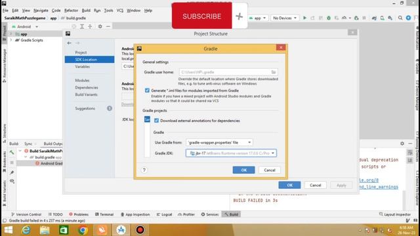The image size is (420, 236).
Task: Click the back arrow in Project Structure
Action: [70, 43]
